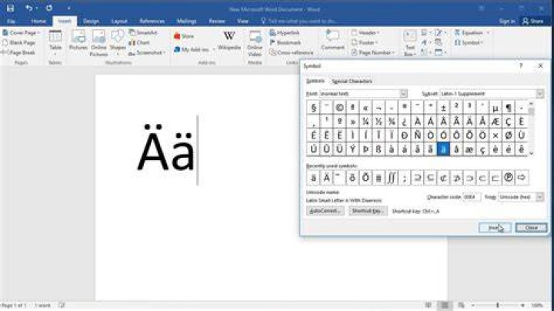The image size is (554, 311).
Task: Click the Bookmark button in ribbon
Action: pyautogui.click(x=285, y=43)
